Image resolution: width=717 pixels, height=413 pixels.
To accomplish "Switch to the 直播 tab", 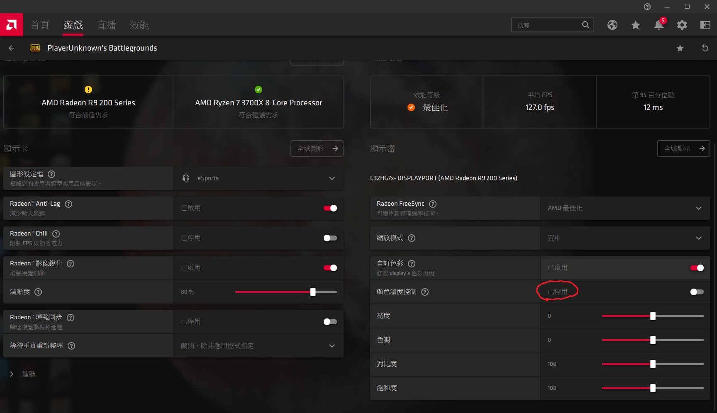I will [x=106, y=25].
